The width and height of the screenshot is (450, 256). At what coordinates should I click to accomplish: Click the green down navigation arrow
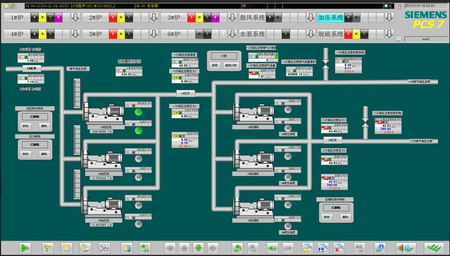coord(198,248)
